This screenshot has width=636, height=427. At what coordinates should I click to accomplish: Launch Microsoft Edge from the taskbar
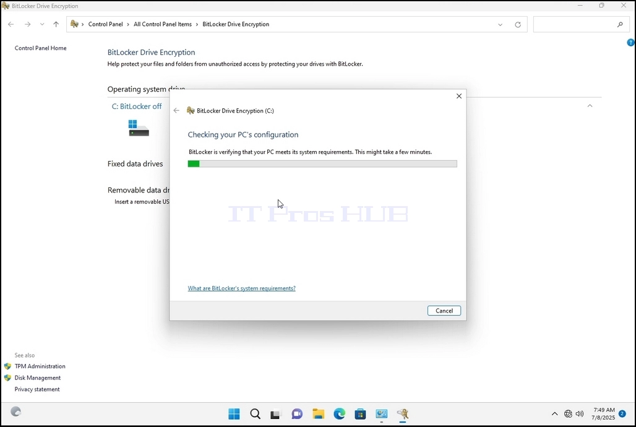pyautogui.click(x=340, y=414)
